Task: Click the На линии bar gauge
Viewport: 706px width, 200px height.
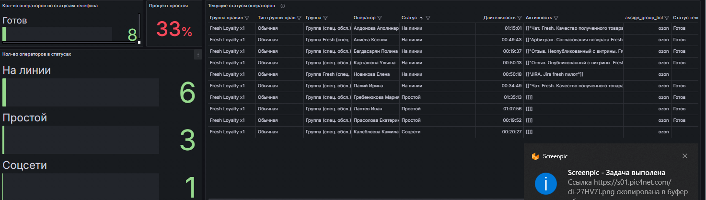Action: 81,92
